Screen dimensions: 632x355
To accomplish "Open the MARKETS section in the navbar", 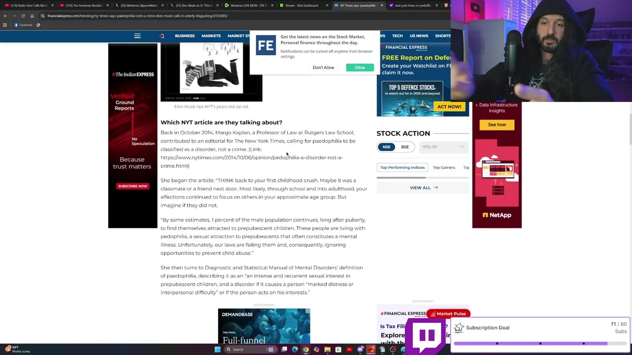I will tap(211, 36).
